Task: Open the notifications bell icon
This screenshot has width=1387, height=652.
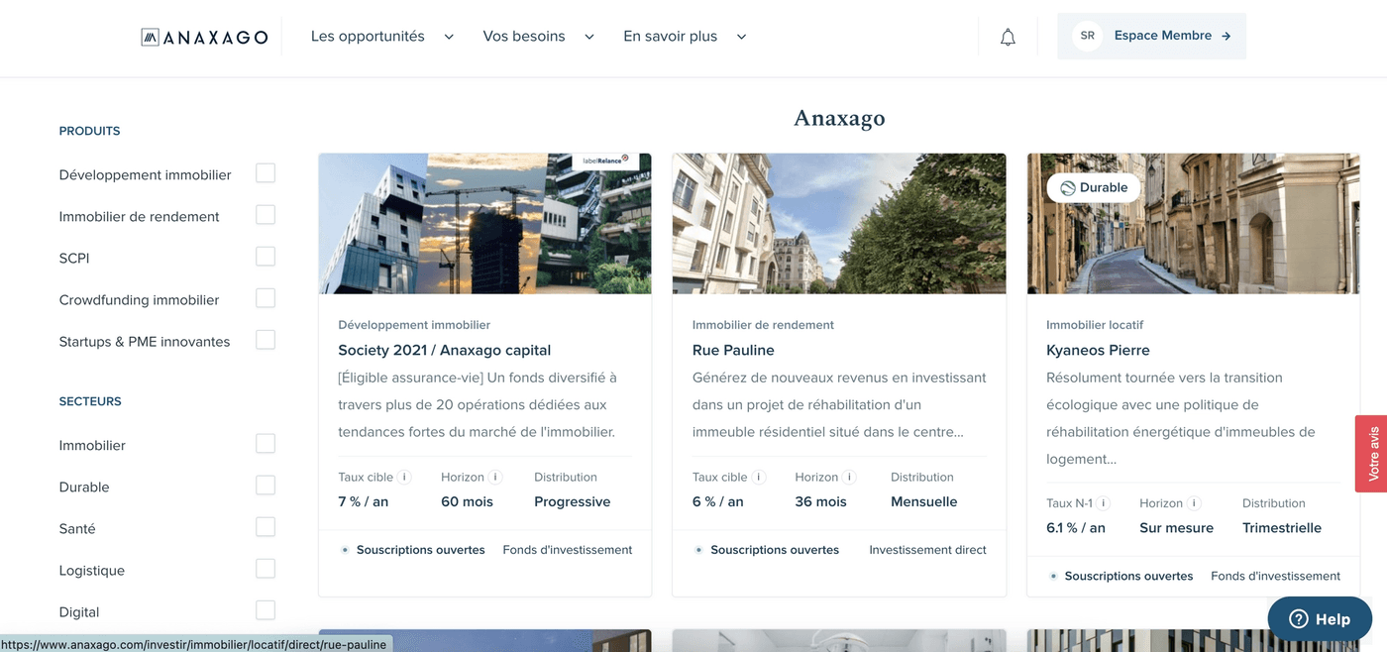Action: [1008, 38]
